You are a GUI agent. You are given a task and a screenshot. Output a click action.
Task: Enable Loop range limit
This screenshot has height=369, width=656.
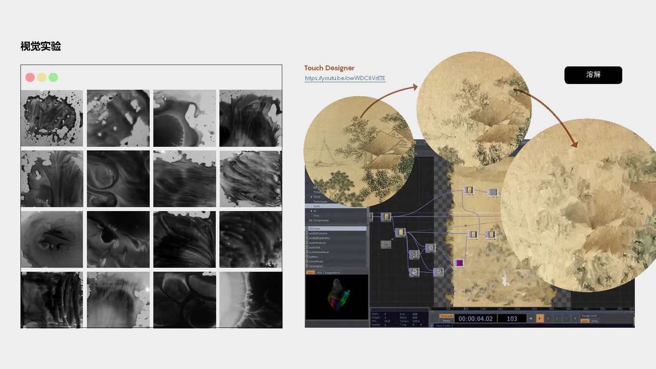point(584,321)
